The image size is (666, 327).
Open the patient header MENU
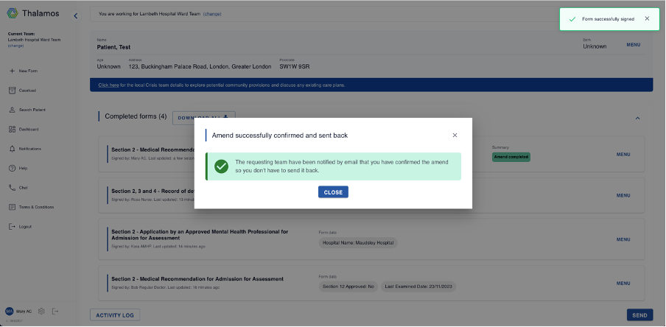click(634, 45)
